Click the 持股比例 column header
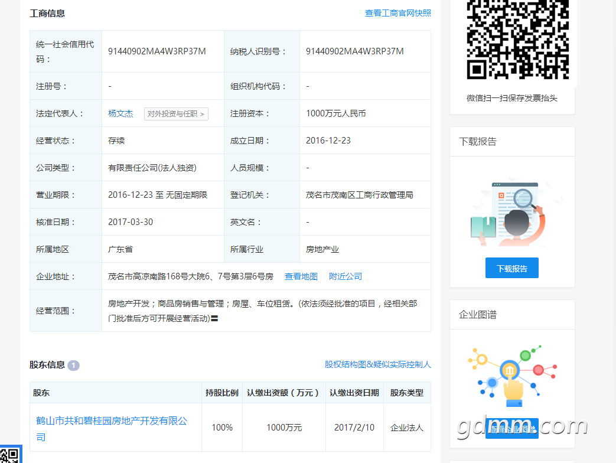 click(221, 393)
